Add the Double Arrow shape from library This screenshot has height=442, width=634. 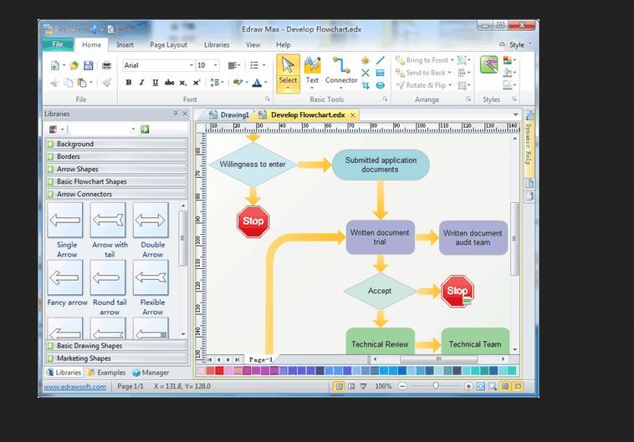151,226
